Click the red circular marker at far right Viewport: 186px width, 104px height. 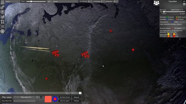coord(133,50)
